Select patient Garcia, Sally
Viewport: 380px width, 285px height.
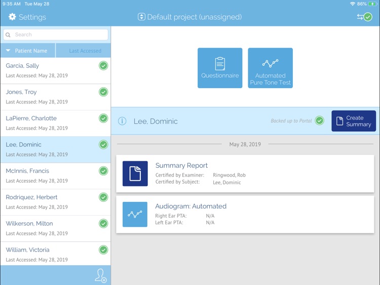56,71
